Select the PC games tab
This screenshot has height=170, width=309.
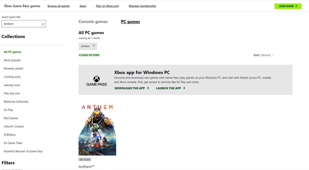(130, 22)
